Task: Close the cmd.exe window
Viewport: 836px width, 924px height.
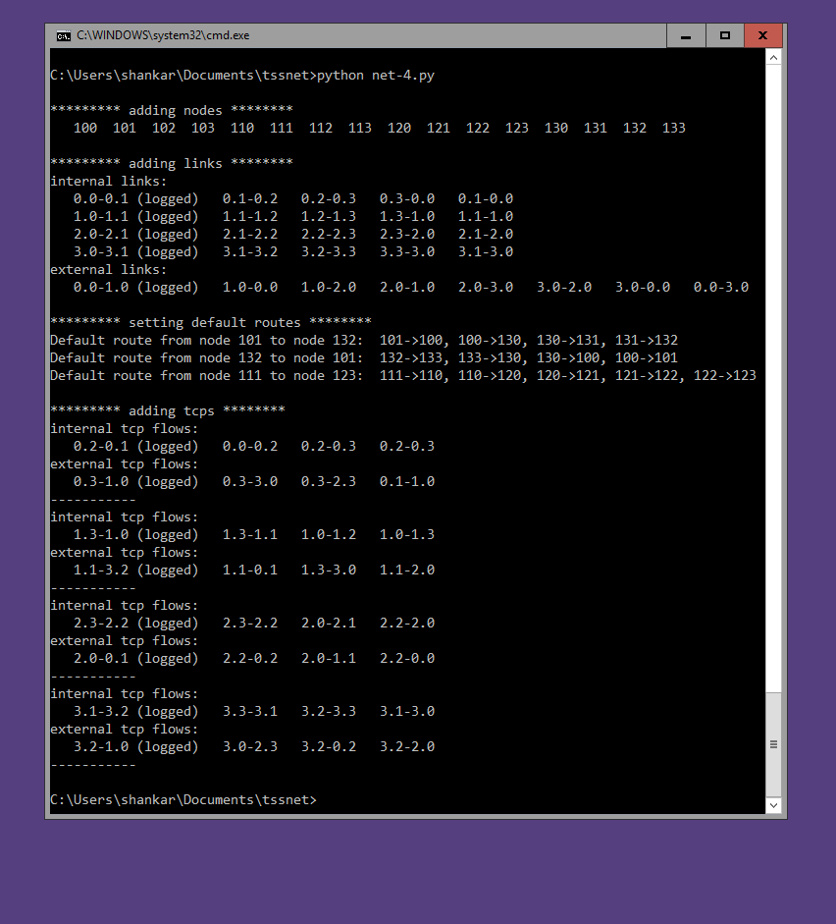Action: 763,35
